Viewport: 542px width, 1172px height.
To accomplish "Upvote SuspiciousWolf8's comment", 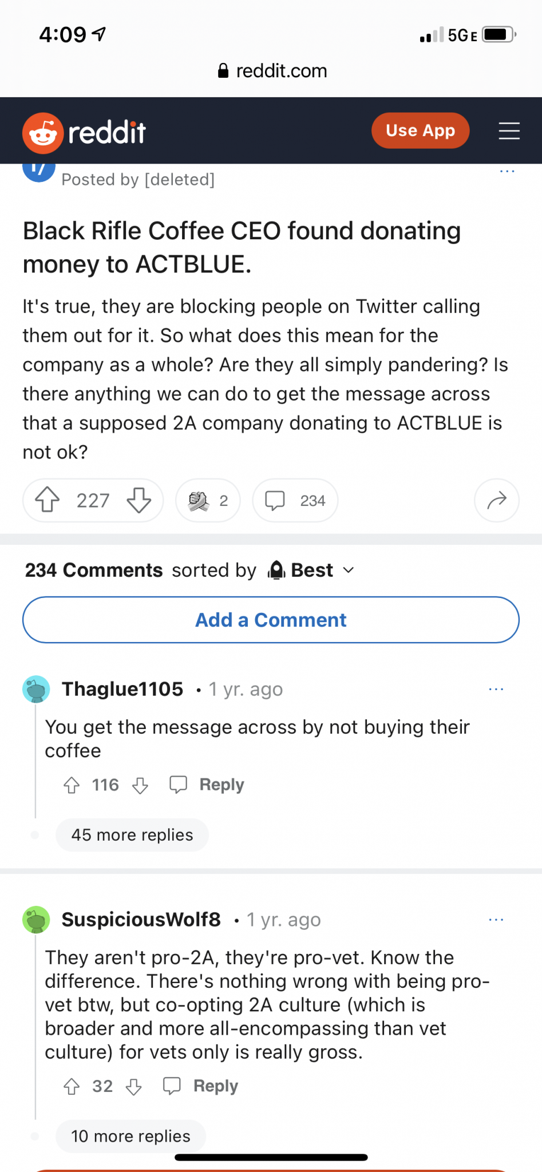I will click(x=72, y=1086).
